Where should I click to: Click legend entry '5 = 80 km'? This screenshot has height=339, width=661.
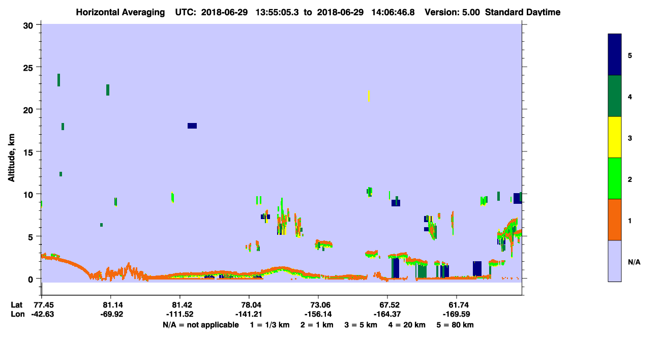[455, 325]
